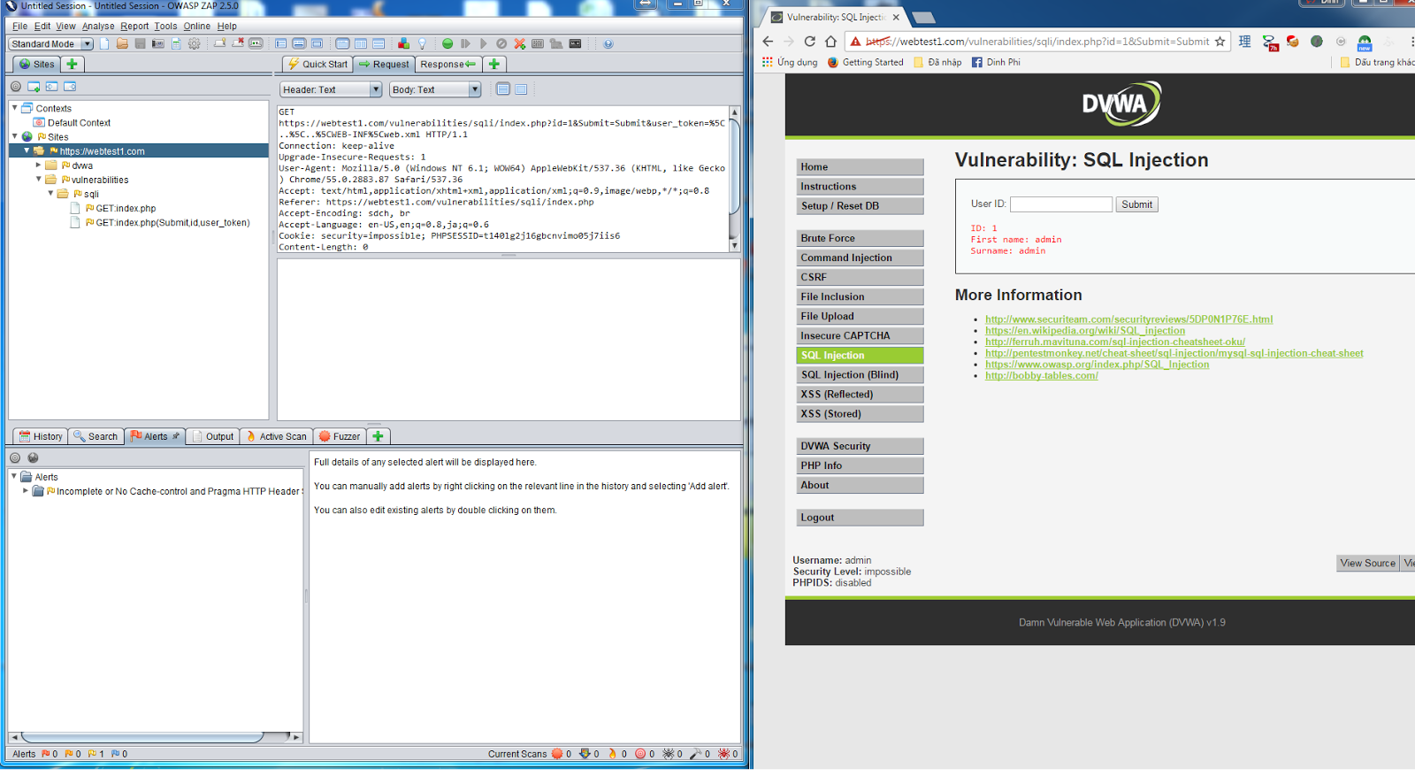Image resolution: width=1415 pixels, height=776 pixels.
Task: Click Add custom HTTP break point red X icon
Action: click(520, 43)
